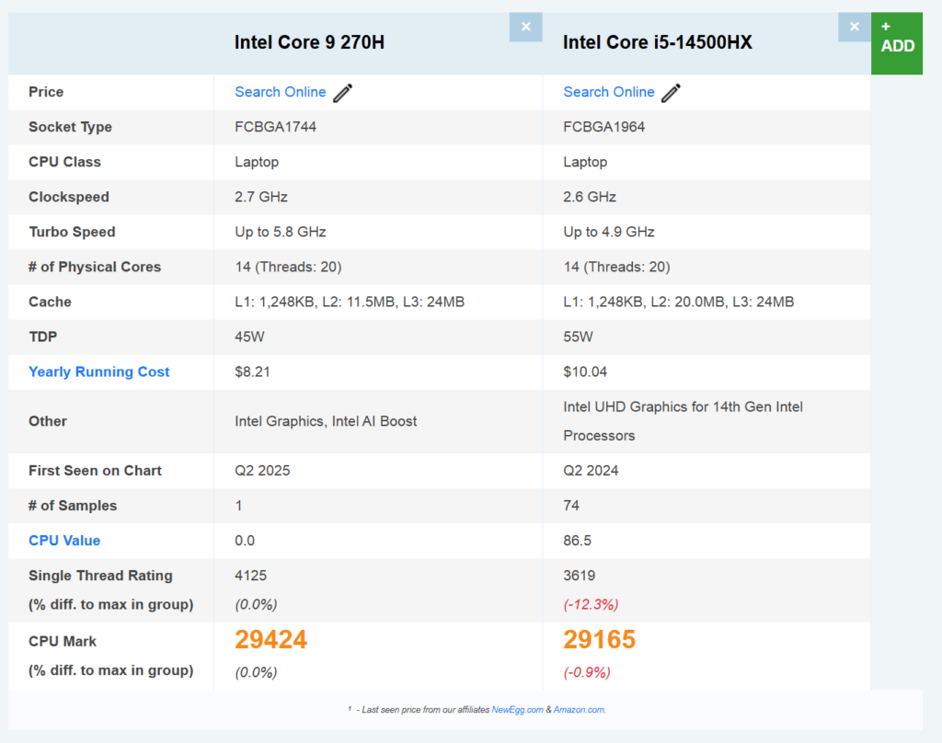
Task: Click the red -0.9% difference
Action: point(586,672)
